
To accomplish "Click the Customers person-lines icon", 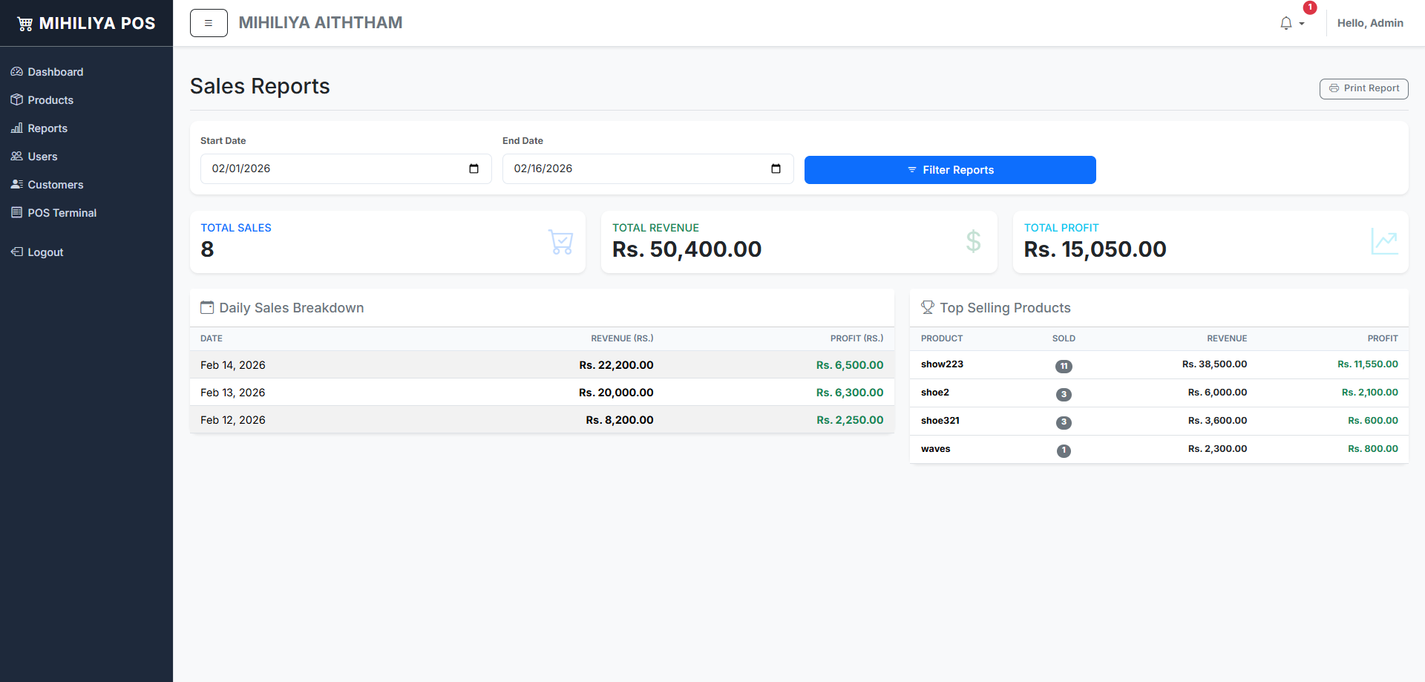I will pyautogui.click(x=16, y=185).
